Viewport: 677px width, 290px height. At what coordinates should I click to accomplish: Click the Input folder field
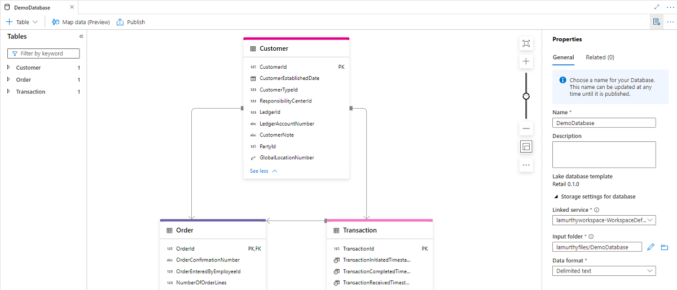(x=597, y=247)
